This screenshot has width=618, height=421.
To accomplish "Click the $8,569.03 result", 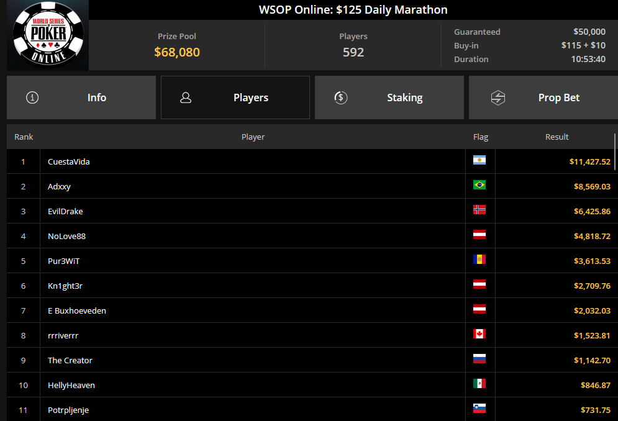I will click(592, 186).
